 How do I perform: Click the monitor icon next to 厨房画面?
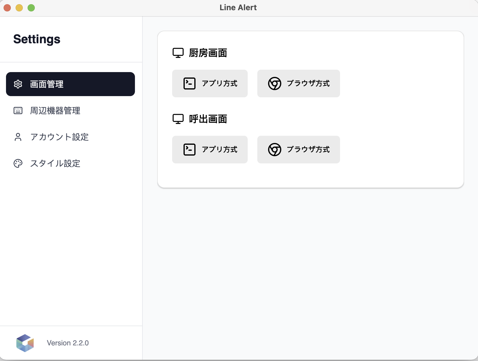[x=178, y=53]
